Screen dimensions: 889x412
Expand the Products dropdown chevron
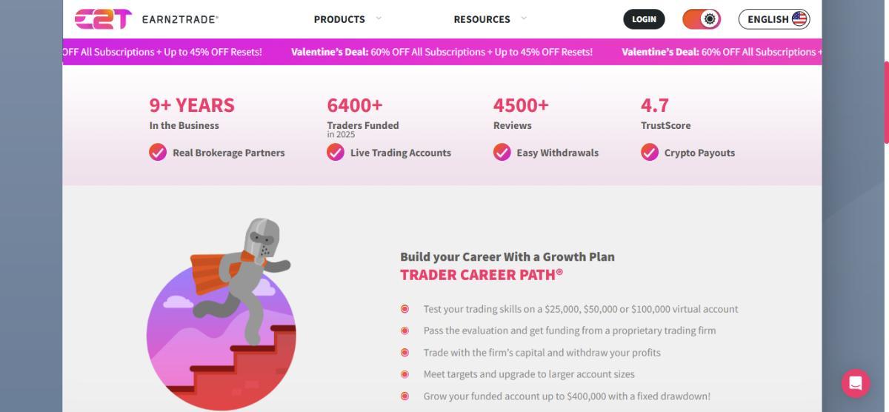(x=379, y=19)
